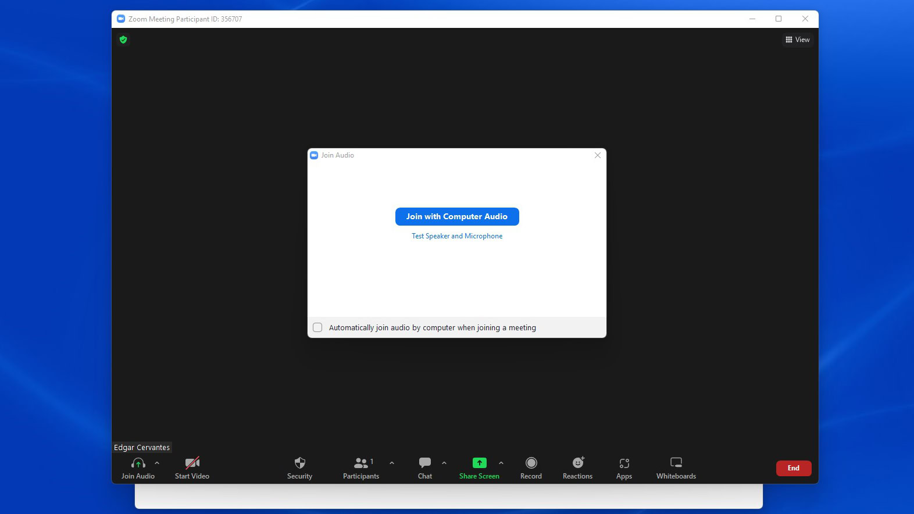Click the Zoom Meeting Participant ID title text
This screenshot has height=514, width=914.
185,19
